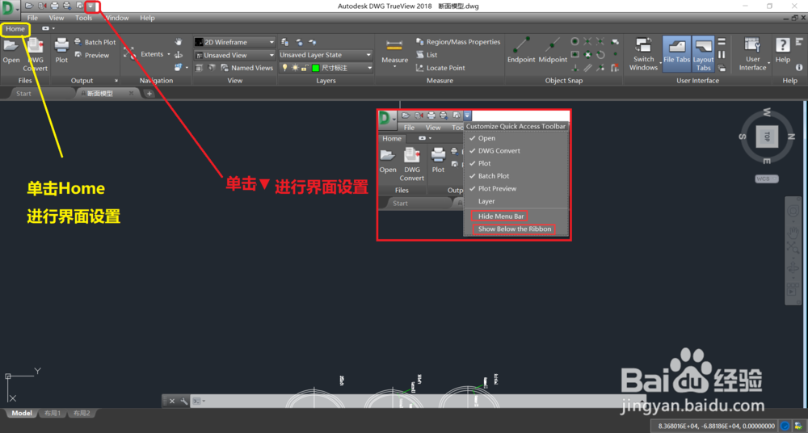Viewport: 808px width, 433px height.
Task: Select the Pan hand tool in Navigation panel
Action: pos(179,42)
